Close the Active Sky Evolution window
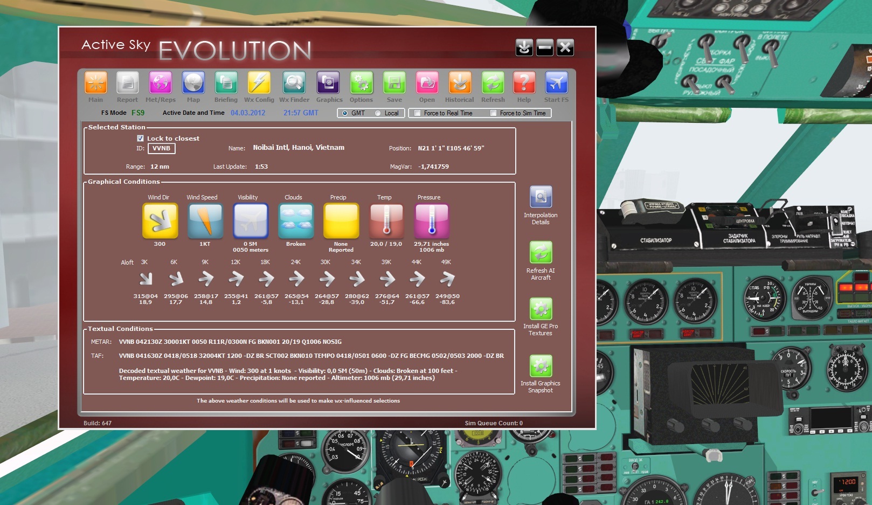 (565, 47)
